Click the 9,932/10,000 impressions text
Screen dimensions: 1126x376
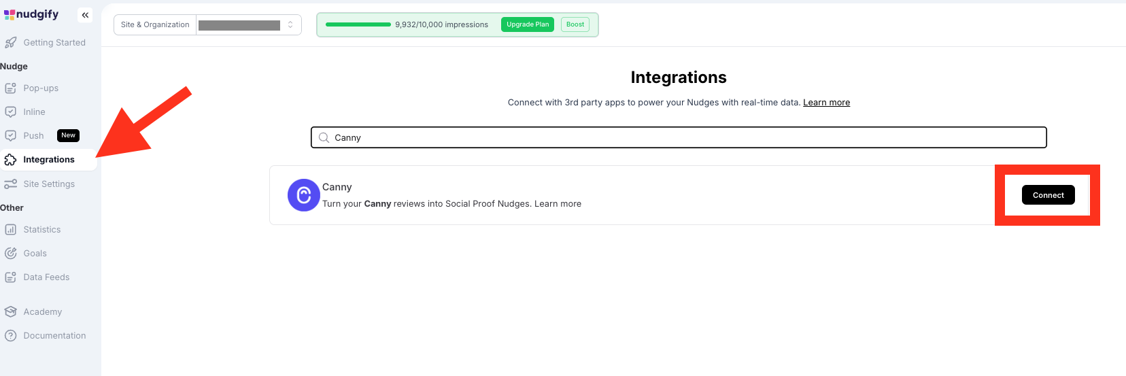click(x=441, y=24)
